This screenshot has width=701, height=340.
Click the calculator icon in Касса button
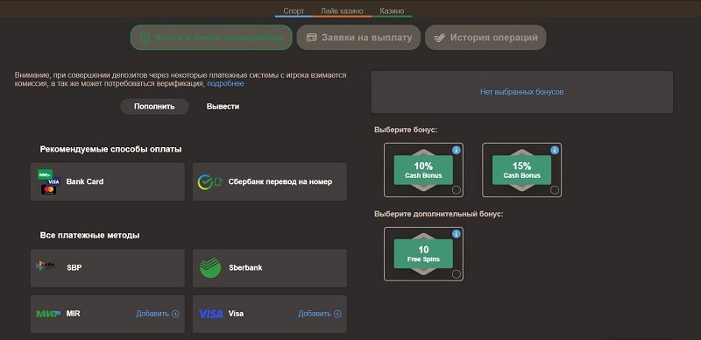[x=145, y=38]
